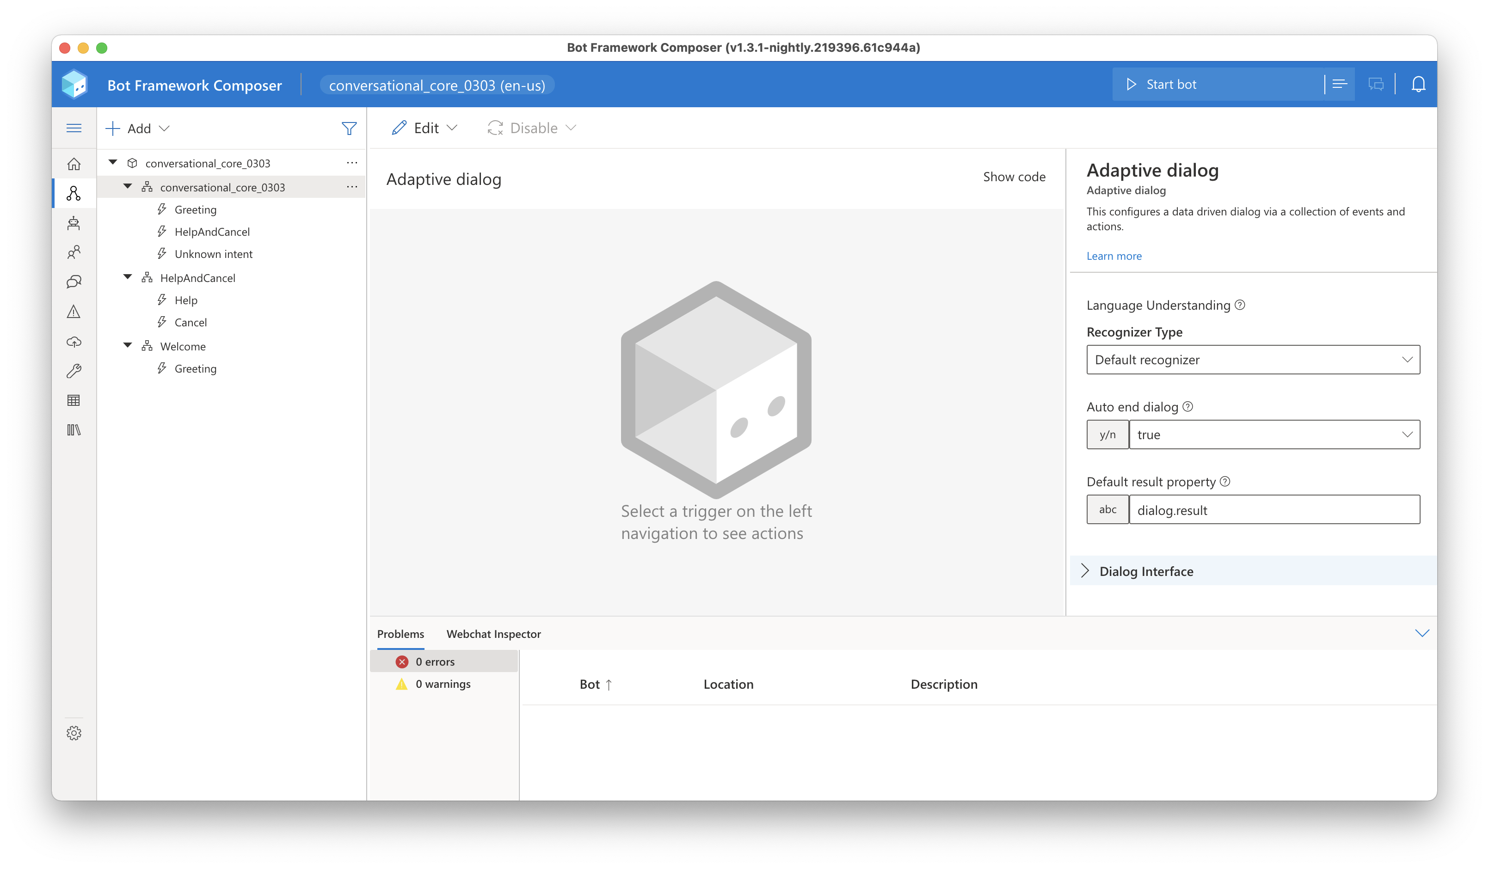Sort by the Bot column header
The height and width of the screenshot is (869, 1489).
click(596, 684)
